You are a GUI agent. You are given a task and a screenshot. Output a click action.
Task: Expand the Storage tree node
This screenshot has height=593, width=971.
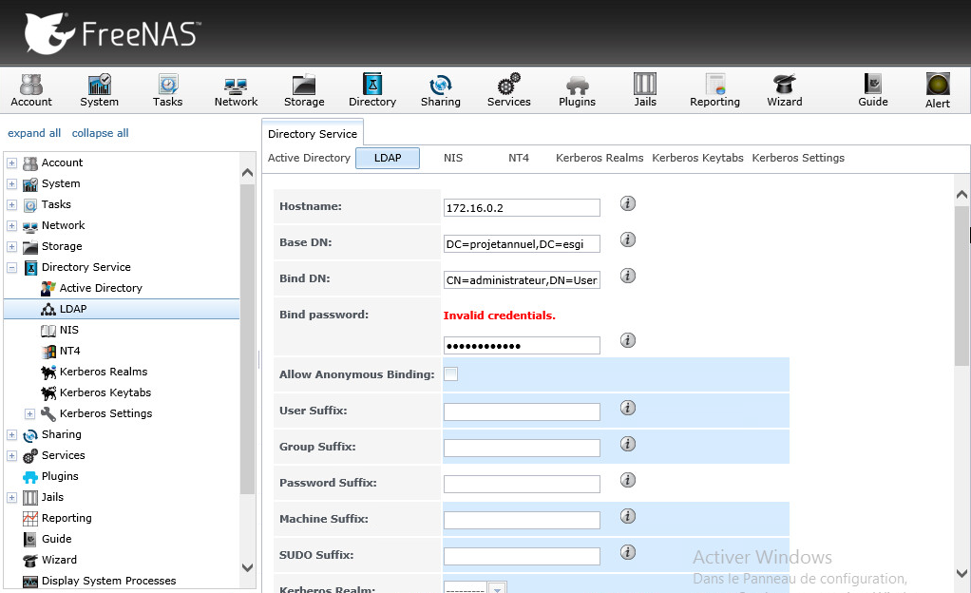click(11, 247)
